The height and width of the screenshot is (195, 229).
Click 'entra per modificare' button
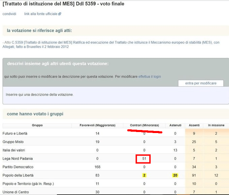click(201, 83)
